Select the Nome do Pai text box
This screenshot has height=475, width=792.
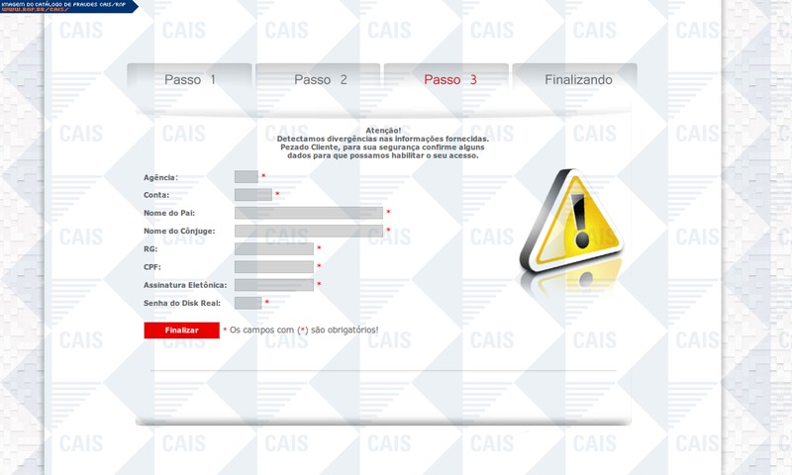click(308, 213)
